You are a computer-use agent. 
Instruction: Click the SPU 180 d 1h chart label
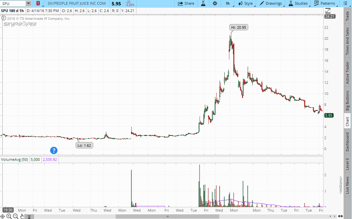point(12,11)
